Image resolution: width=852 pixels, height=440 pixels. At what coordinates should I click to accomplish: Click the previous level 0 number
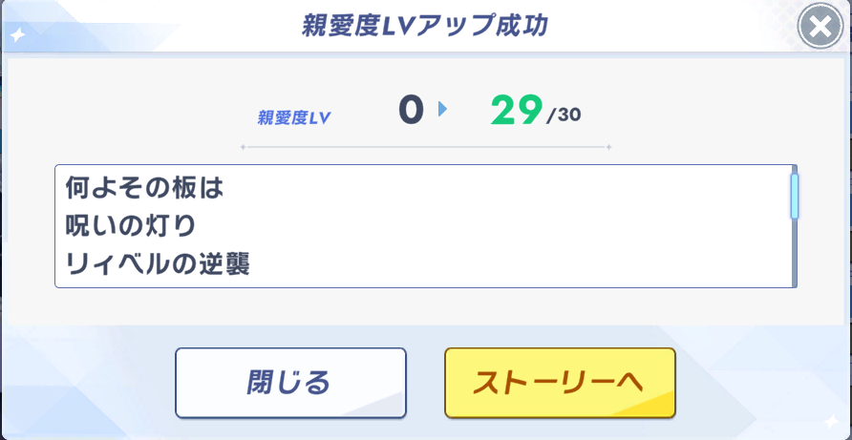(411, 111)
